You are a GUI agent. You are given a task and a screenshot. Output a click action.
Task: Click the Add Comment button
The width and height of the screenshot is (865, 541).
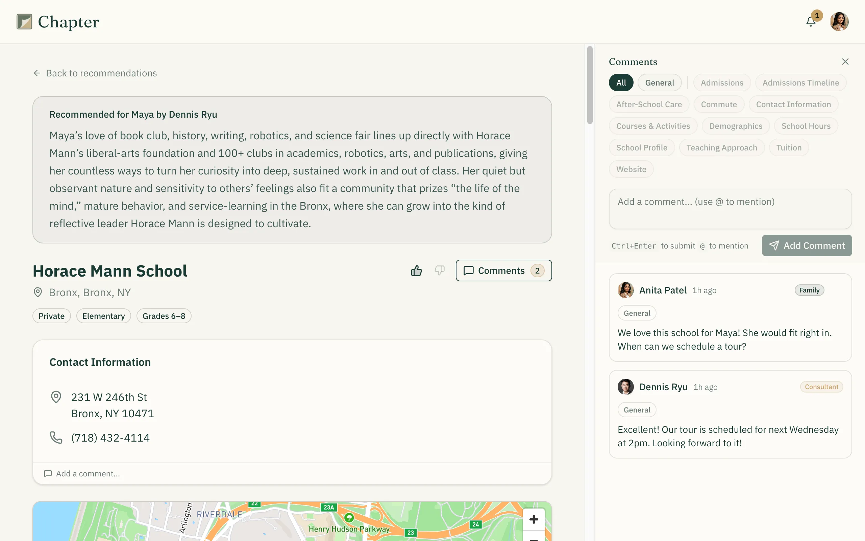pos(807,245)
